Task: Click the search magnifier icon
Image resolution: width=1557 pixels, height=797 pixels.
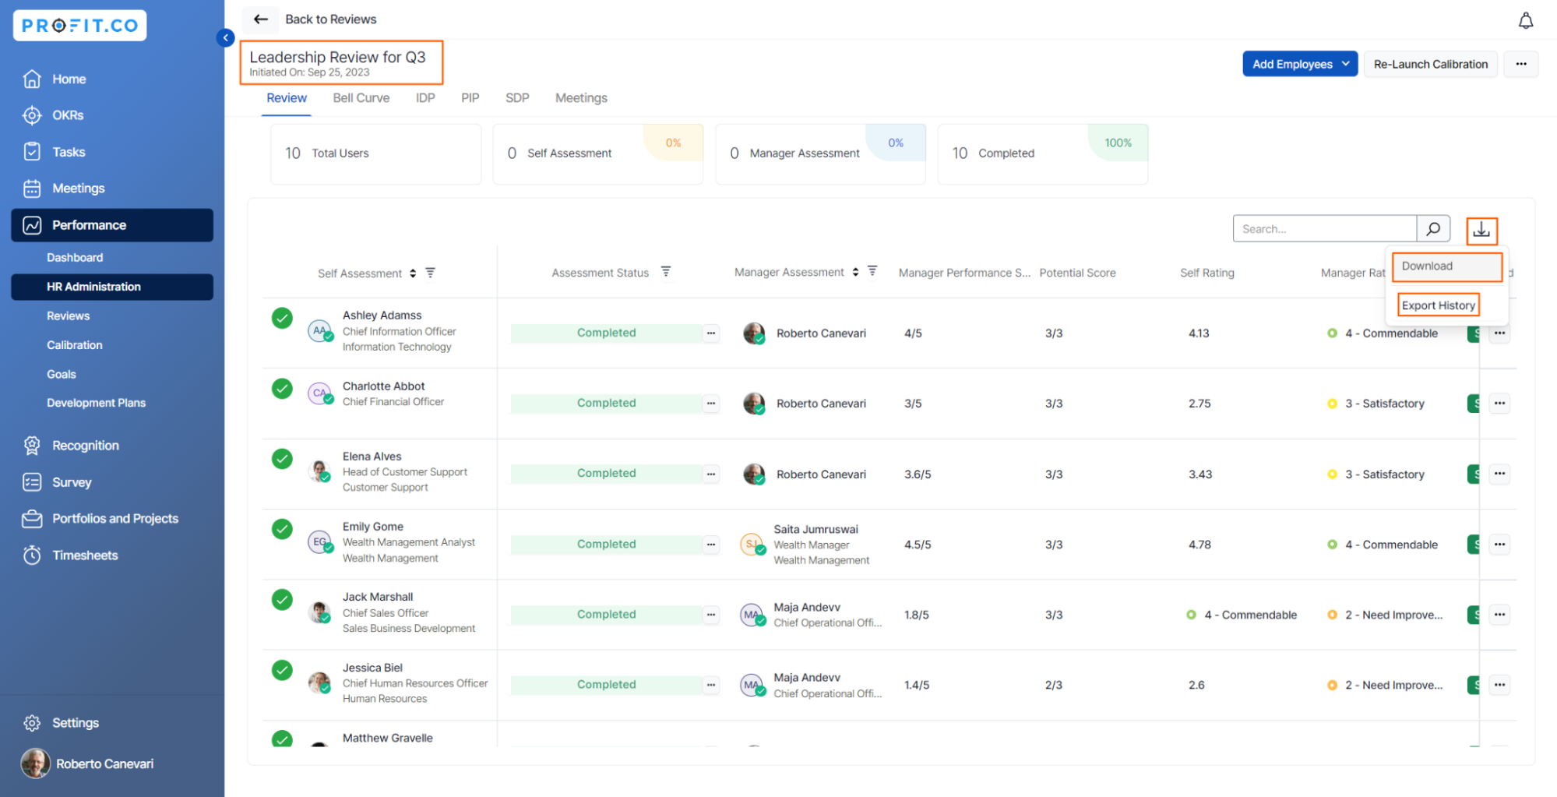Action: point(1432,229)
